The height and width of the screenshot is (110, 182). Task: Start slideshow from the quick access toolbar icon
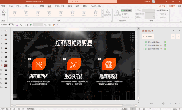click(x=30, y=25)
